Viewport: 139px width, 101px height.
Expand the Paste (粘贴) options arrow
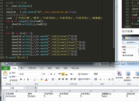coord(5,81)
